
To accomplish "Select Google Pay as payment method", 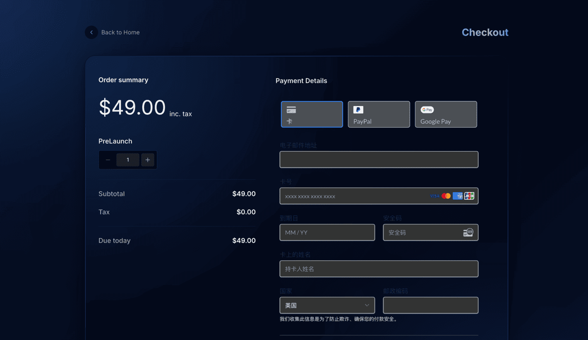I will coord(446,114).
